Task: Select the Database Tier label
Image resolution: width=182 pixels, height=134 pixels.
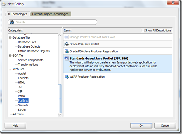Action: pos(22,38)
